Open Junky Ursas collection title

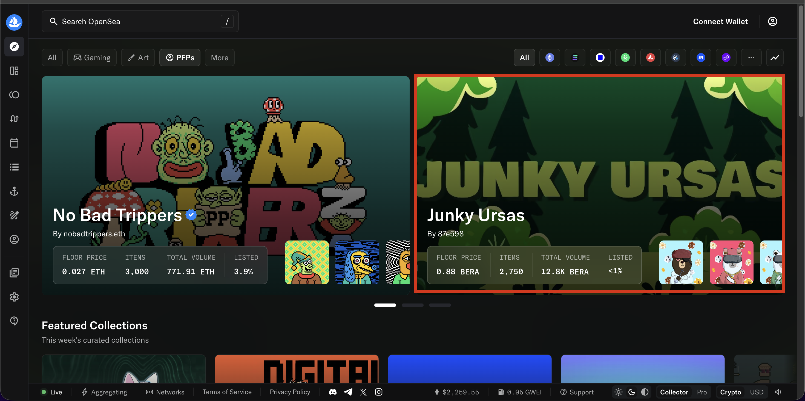click(x=476, y=215)
